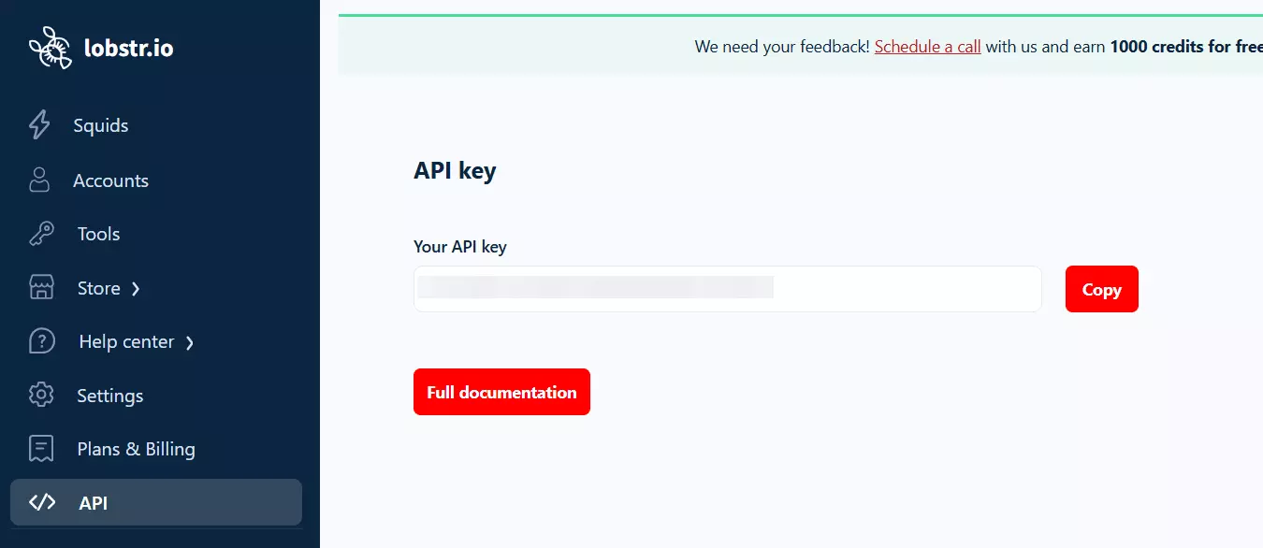Image resolution: width=1263 pixels, height=548 pixels.
Task: Open the Squids page from sidebar
Action: pyautogui.click(x=99, y=124)
